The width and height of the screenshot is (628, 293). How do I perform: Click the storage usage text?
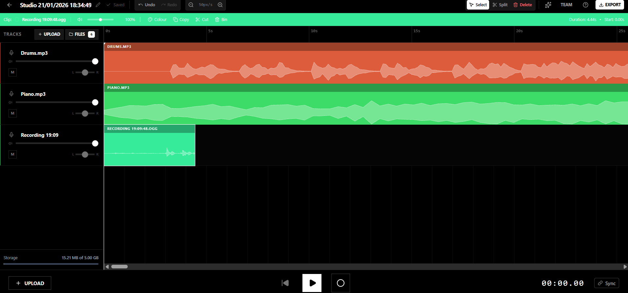tap(80, 258)
